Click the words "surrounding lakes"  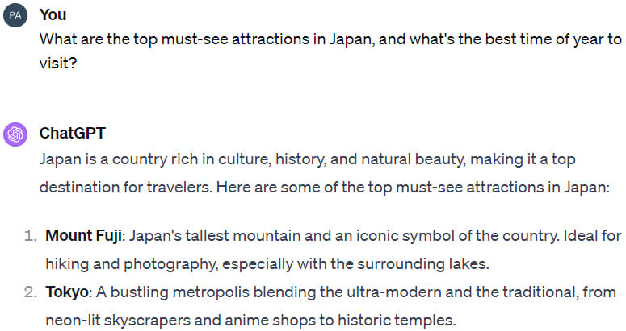(x=422, y=264)
